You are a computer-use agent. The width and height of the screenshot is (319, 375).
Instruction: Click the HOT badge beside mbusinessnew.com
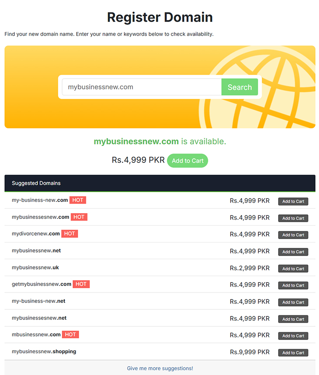(x=70, y=335)
